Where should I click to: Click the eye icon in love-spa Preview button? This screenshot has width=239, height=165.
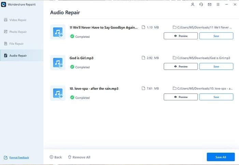pyautogui.click(x=175, y=97)
